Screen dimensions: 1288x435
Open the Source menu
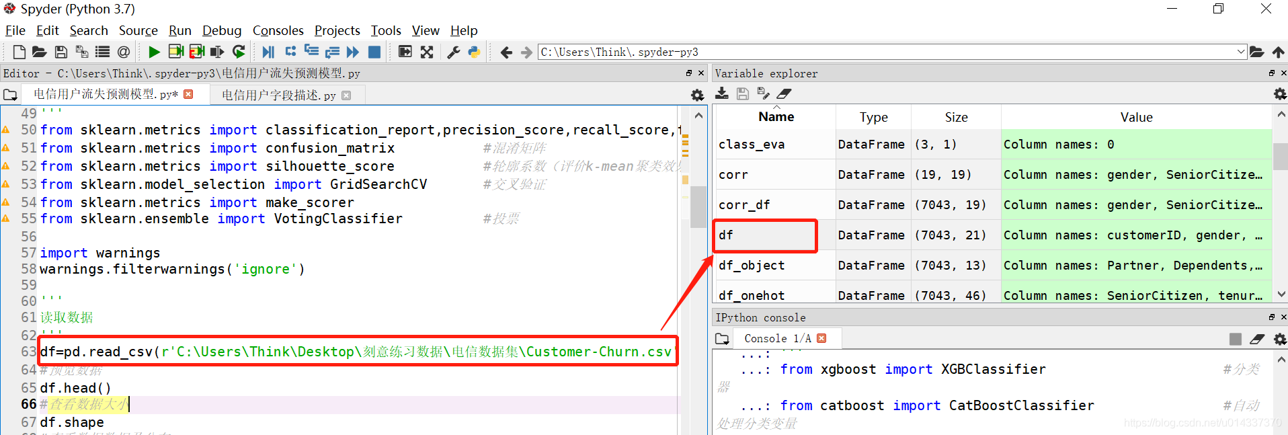point(138,30)
